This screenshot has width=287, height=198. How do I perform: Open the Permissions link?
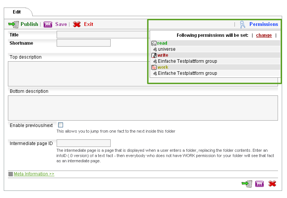tap(263, 24)
